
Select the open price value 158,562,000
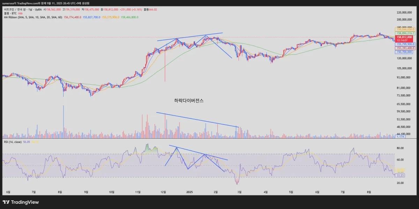pos(53,9)
